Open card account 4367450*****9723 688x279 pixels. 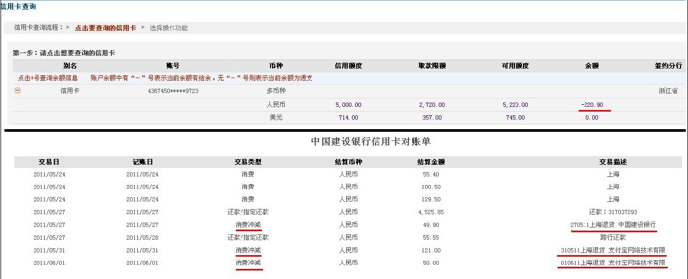[173, 91]
